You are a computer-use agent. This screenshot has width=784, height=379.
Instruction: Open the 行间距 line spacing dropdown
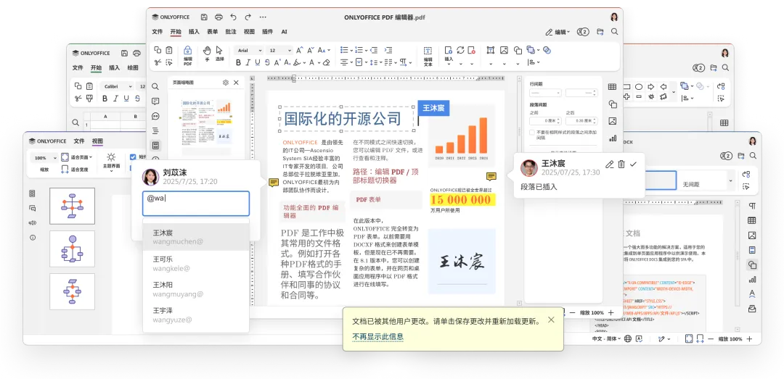click(x=545, y=93)
